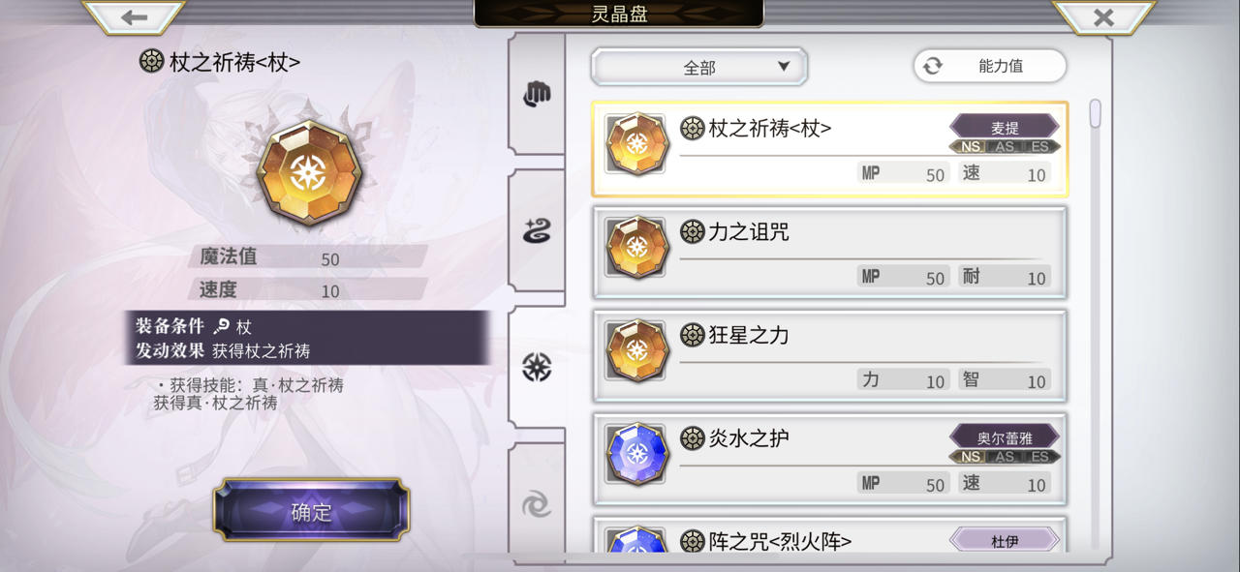Toggle the 能力值 display button
Image resolution: width=1240 pixels, height=572 pixels.
coord(990,66)
